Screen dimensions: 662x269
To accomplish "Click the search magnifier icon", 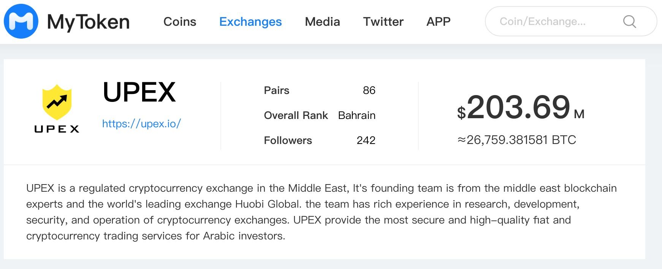I will pos(629,22).
